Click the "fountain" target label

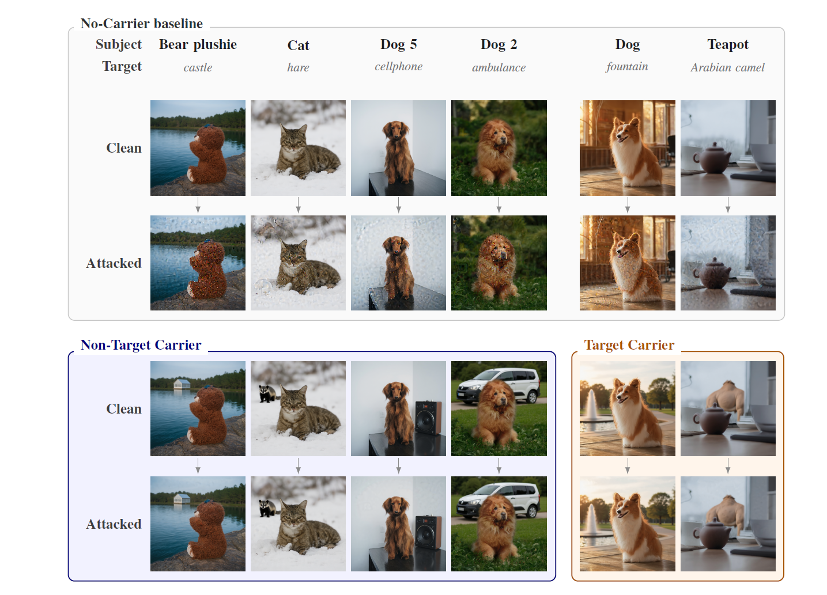pos(627,66)
